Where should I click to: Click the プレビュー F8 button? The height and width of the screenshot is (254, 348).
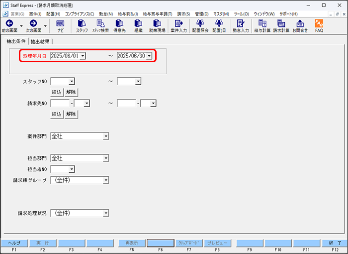pyautogui.click(x=217, y=243)
